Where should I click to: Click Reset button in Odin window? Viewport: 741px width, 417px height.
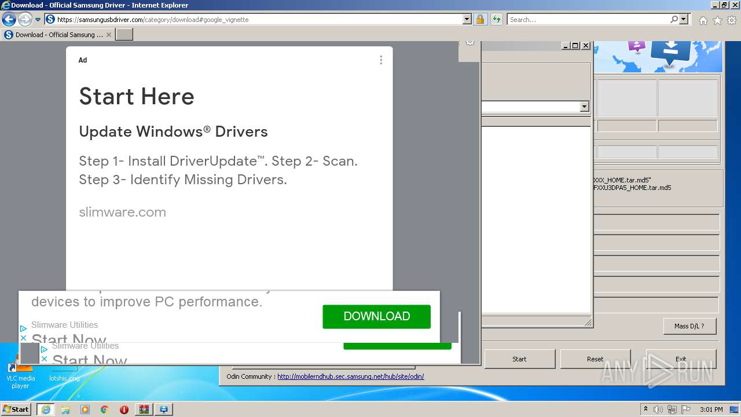point(595,359)
